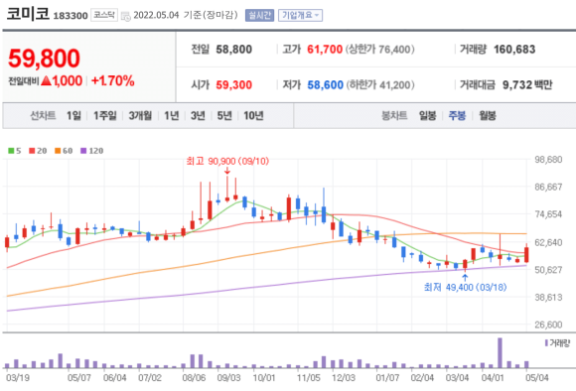Switch to 월봉 candlestick chart
The image size is (576, 391).
point(488,116)
